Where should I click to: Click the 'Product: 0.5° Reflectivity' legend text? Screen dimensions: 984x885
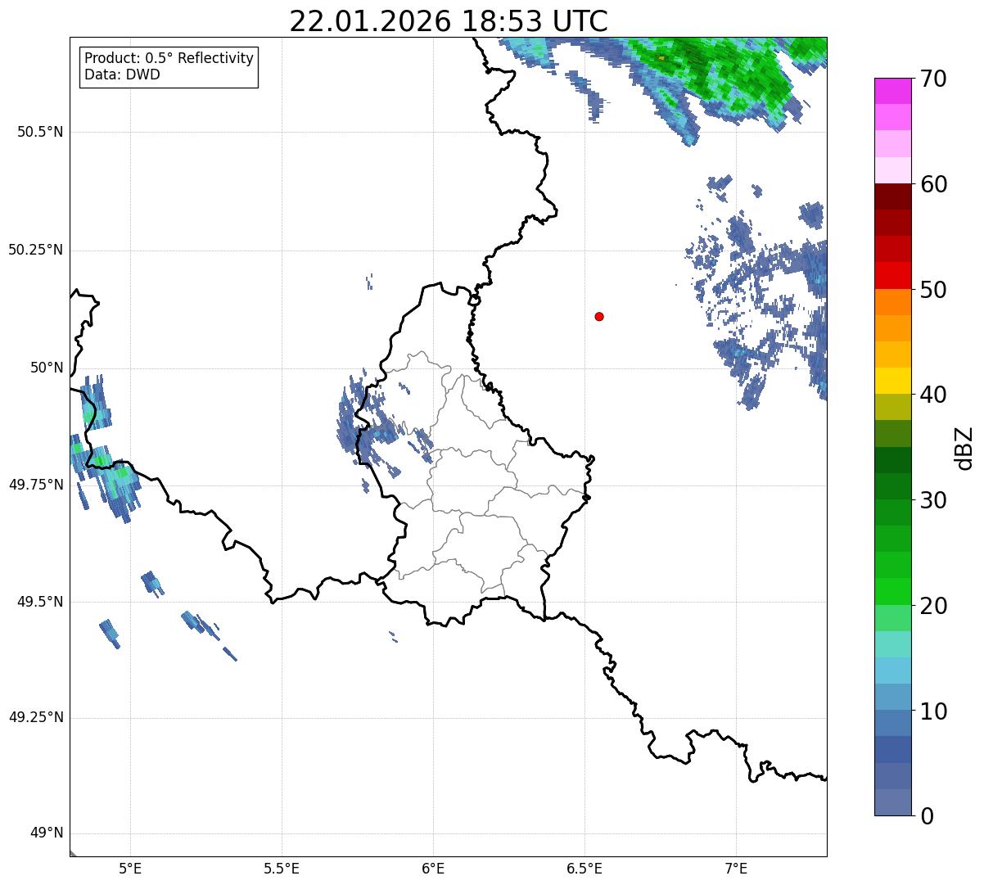pos(169,59)
